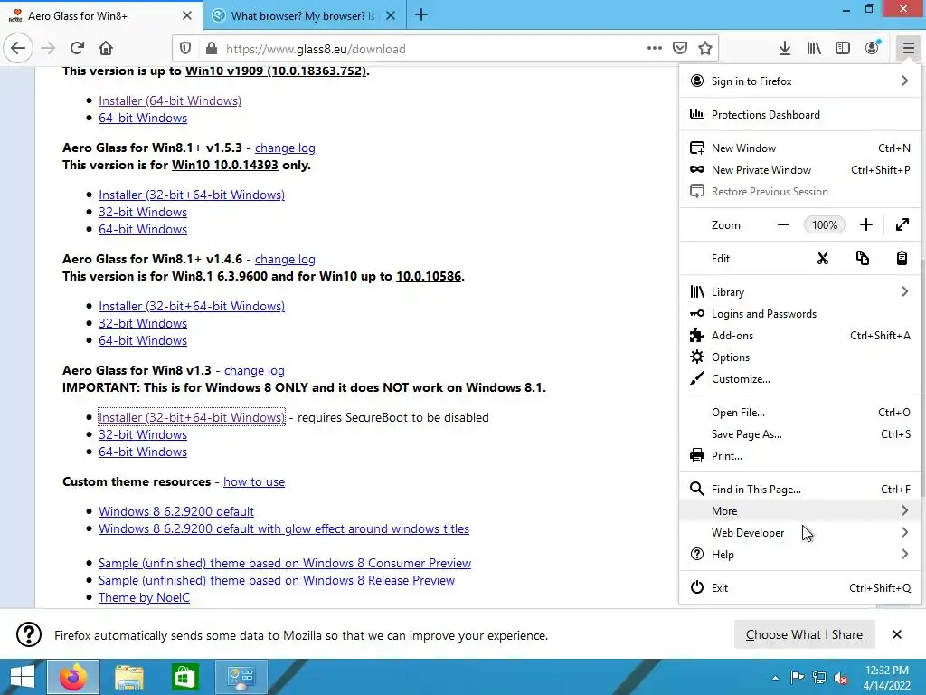Open page actions three-dot menu

[x=655, y=48]
